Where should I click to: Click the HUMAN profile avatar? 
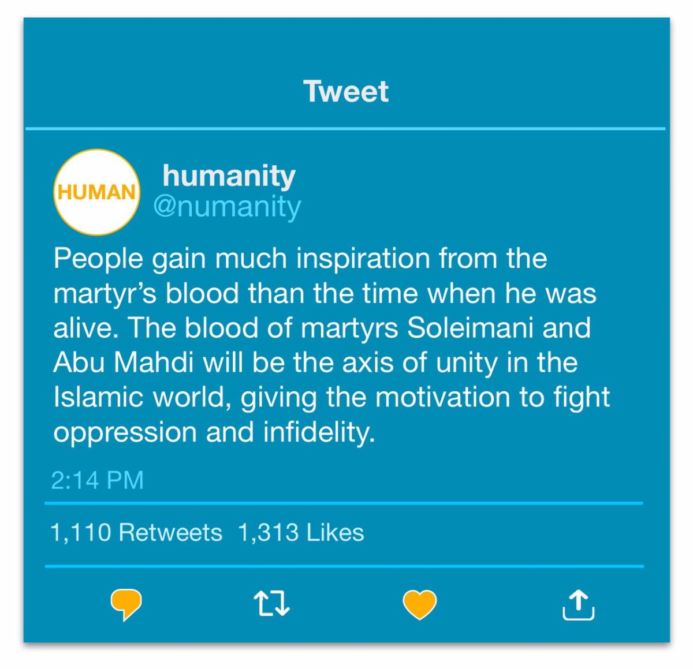click(96, 192)
